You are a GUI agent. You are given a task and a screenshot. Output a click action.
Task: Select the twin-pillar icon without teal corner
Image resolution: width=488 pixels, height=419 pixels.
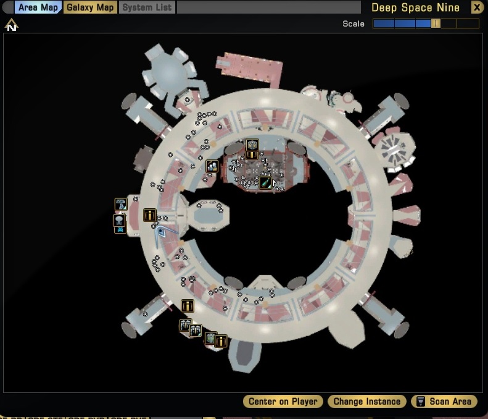[186, 325]
